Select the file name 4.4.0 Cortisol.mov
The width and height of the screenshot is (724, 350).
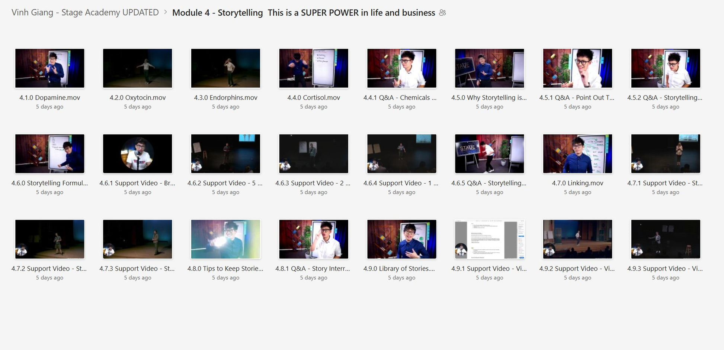tap(314, 98)
